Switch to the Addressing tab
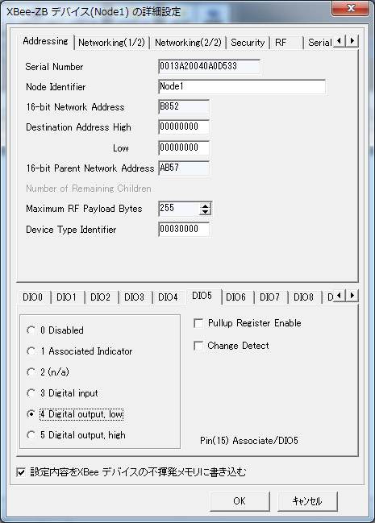This screenshot has width=375, height=523. [45, 41]
